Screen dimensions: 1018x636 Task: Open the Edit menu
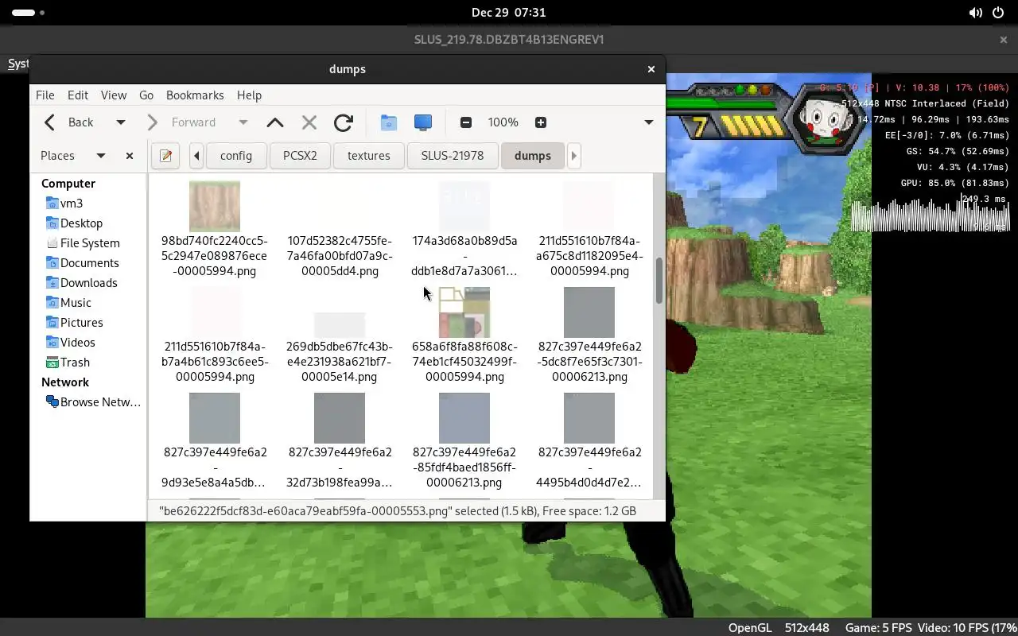point(78,95)
